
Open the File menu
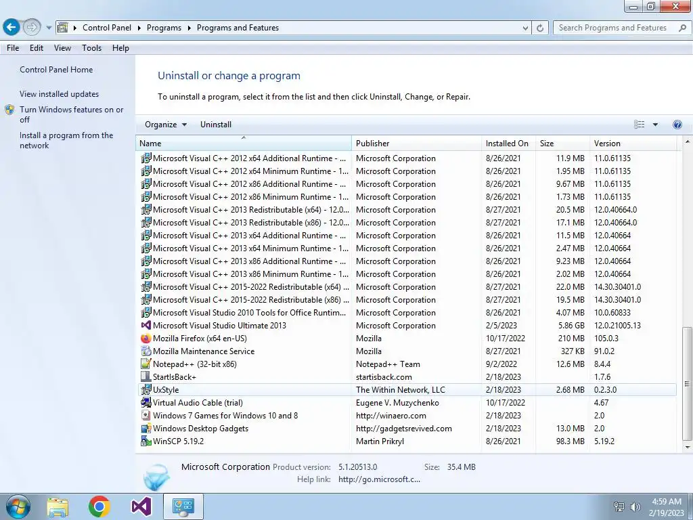click(13, 48)
